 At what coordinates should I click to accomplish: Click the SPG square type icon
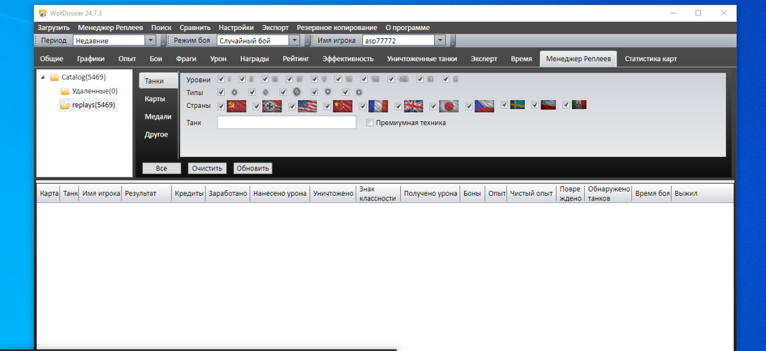(359, 92)
